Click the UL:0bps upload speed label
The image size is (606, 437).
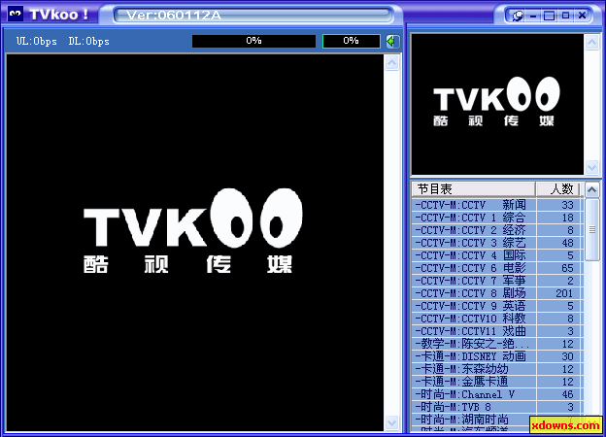(37, 42)
